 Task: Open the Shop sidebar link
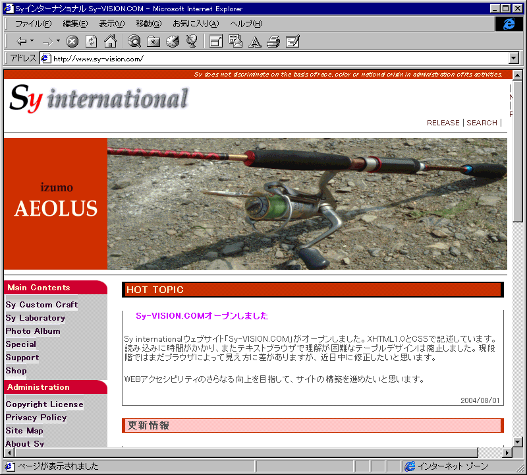[16, 371]
